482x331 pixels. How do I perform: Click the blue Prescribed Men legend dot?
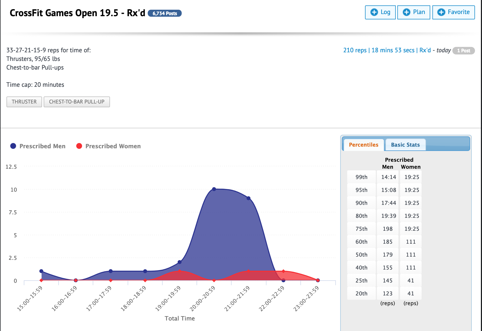(x=13, y=146)
